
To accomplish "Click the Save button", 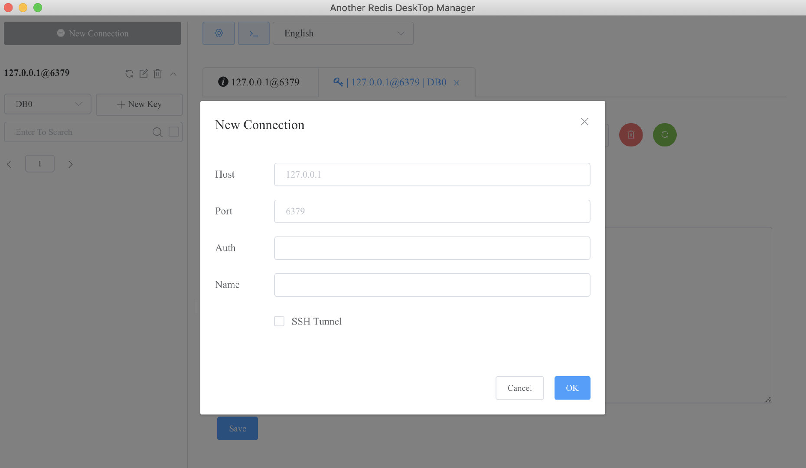I will (x=238, y=429).
